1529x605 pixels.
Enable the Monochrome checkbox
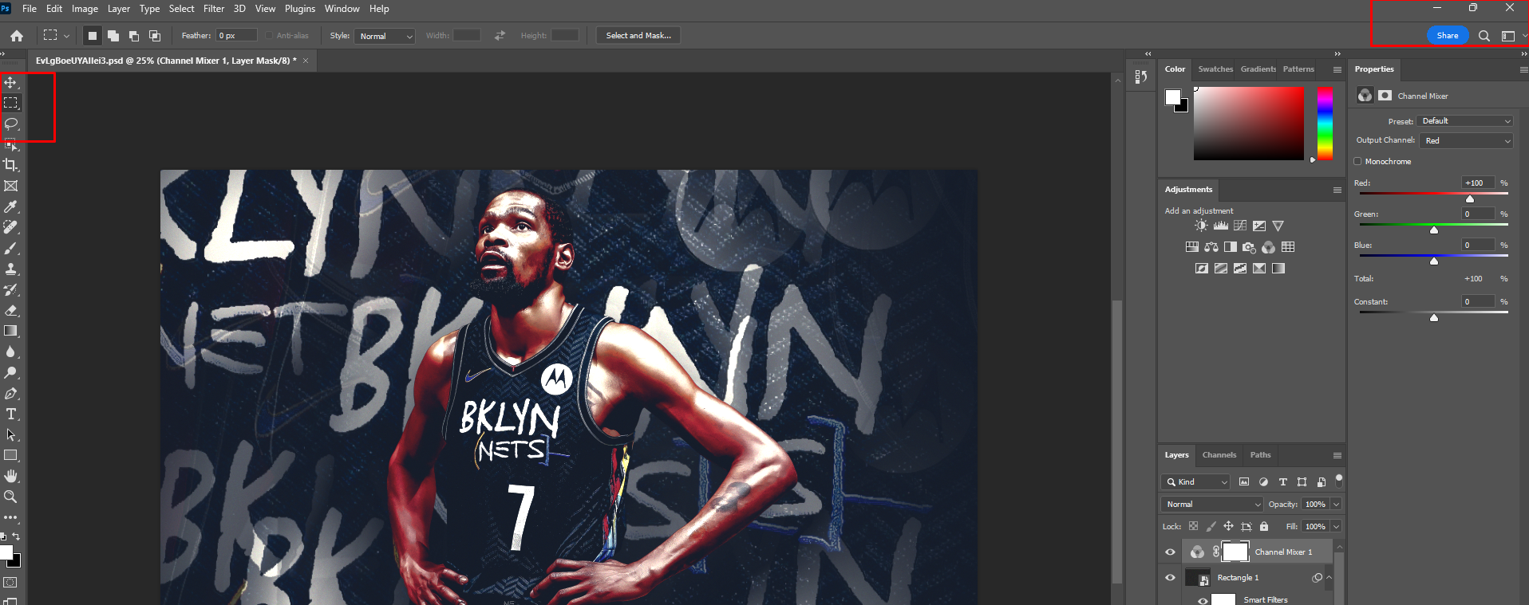[1357, 162]
